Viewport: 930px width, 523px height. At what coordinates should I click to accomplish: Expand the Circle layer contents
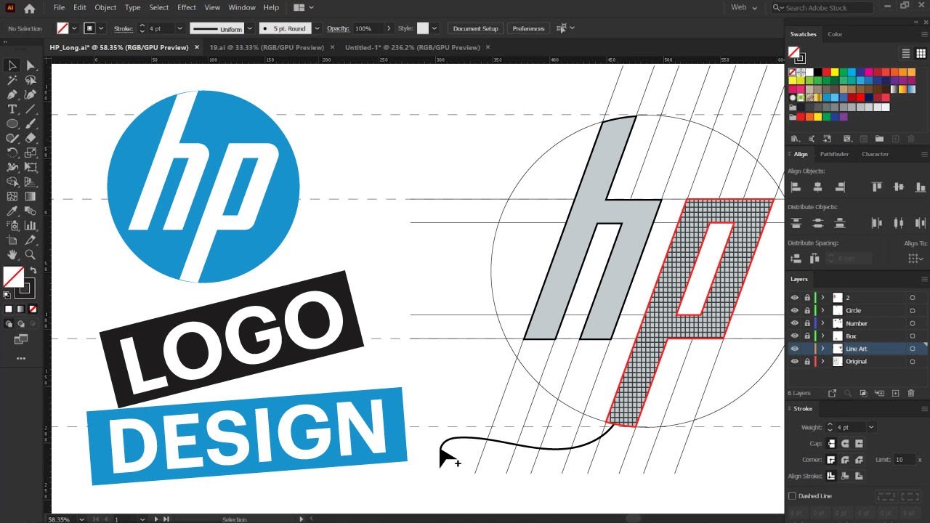point(823,310)
